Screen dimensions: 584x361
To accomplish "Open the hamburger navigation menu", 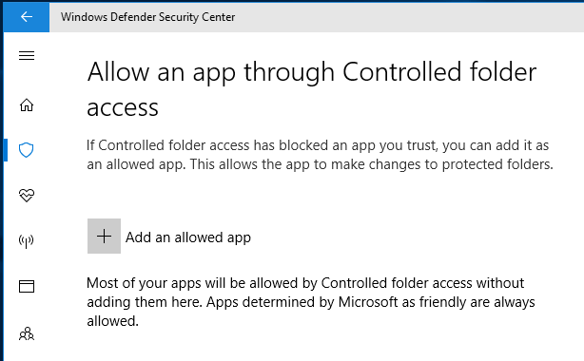I will [x=27, y=56].
